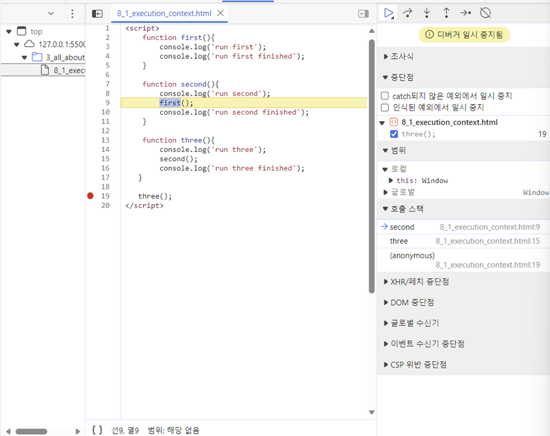Click the editor scroll up arrow
The height and width of the screenshot is (436, 550).
tap(372, 31)
